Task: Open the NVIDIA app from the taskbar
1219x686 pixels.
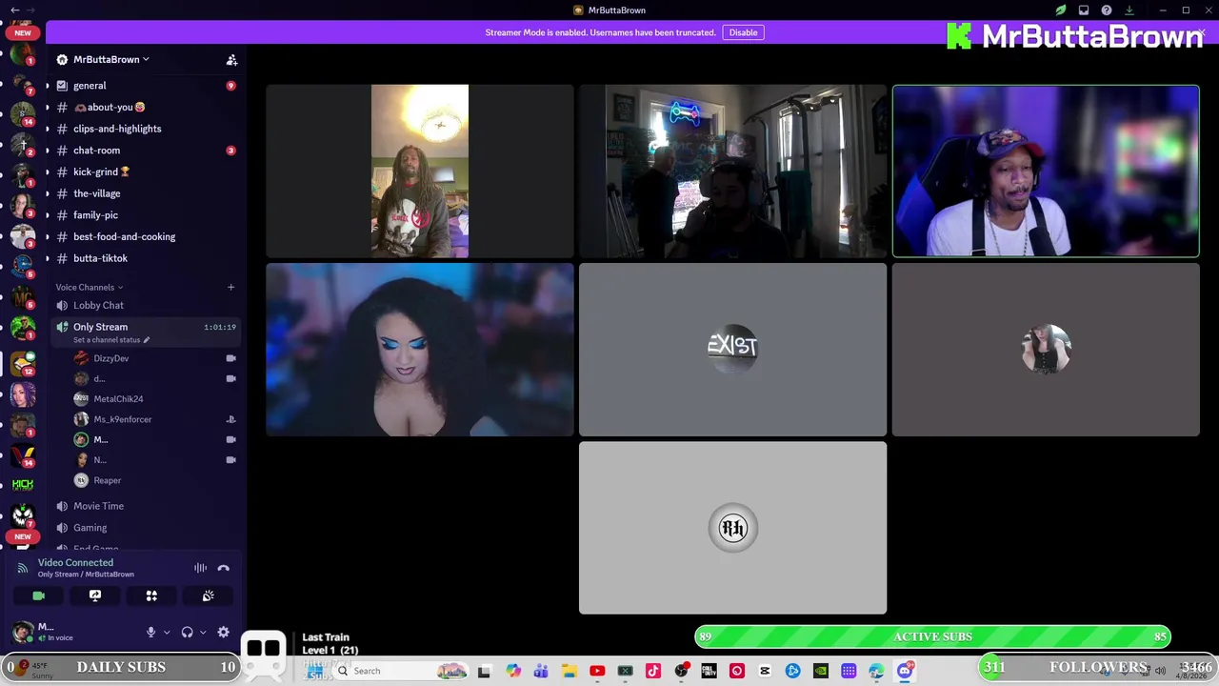Action: pos(821,671)
